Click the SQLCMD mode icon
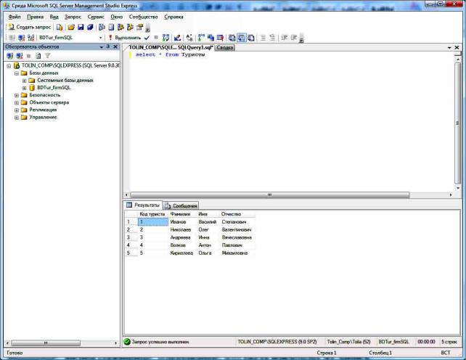This screenshot has height=360, width=466. tap(220, 38)
